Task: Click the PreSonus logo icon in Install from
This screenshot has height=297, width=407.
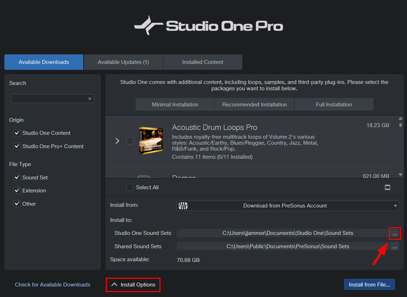Action: point(183,206)
